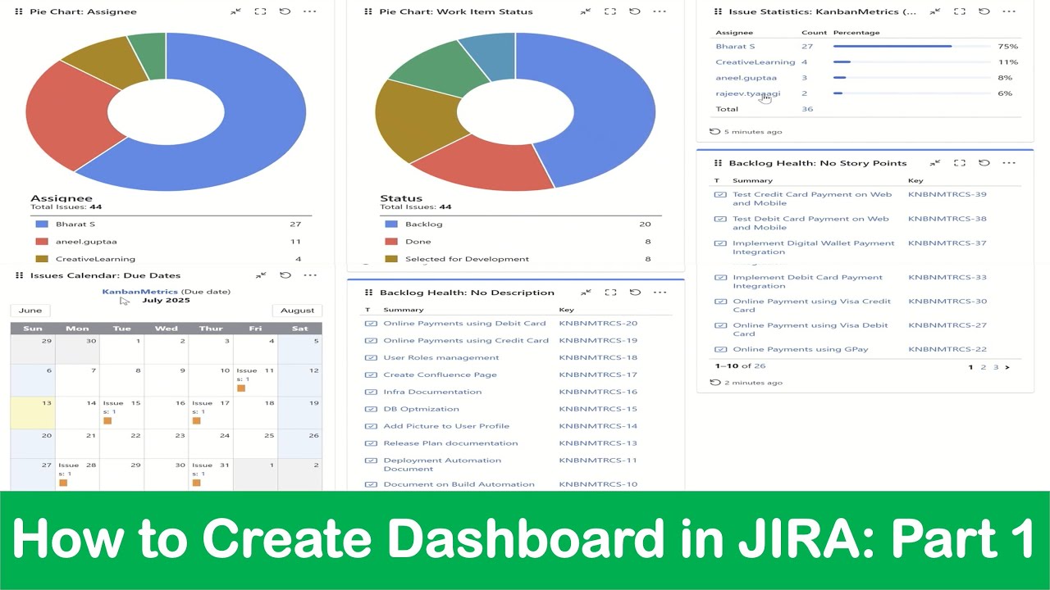Open DB Optmization issue summary
This screenshot has width=1050, height=590.
[x=421, y=409]
